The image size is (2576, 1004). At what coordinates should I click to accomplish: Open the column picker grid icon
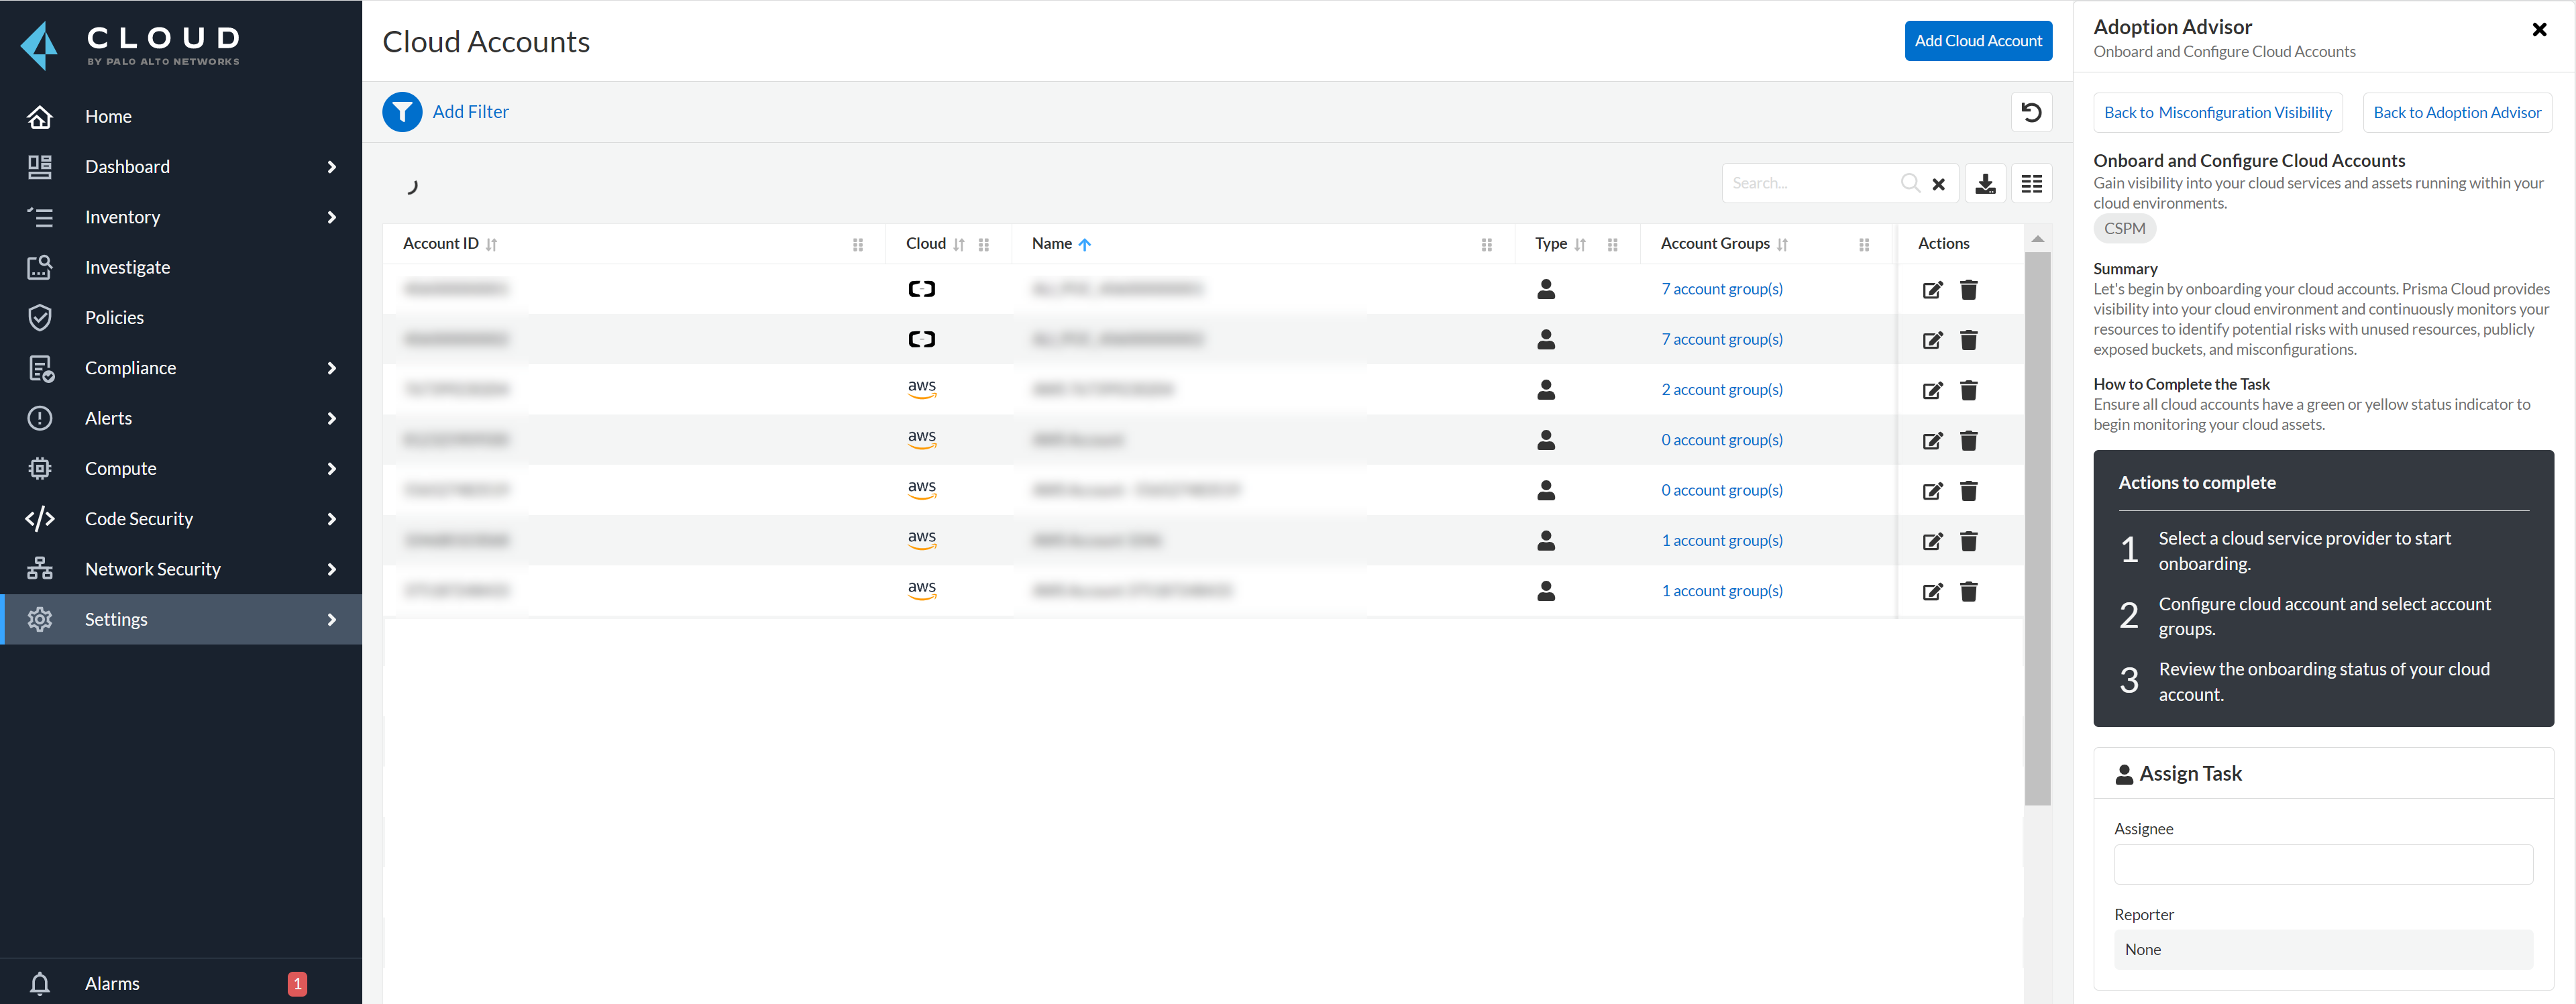(x=2031, y=183)
